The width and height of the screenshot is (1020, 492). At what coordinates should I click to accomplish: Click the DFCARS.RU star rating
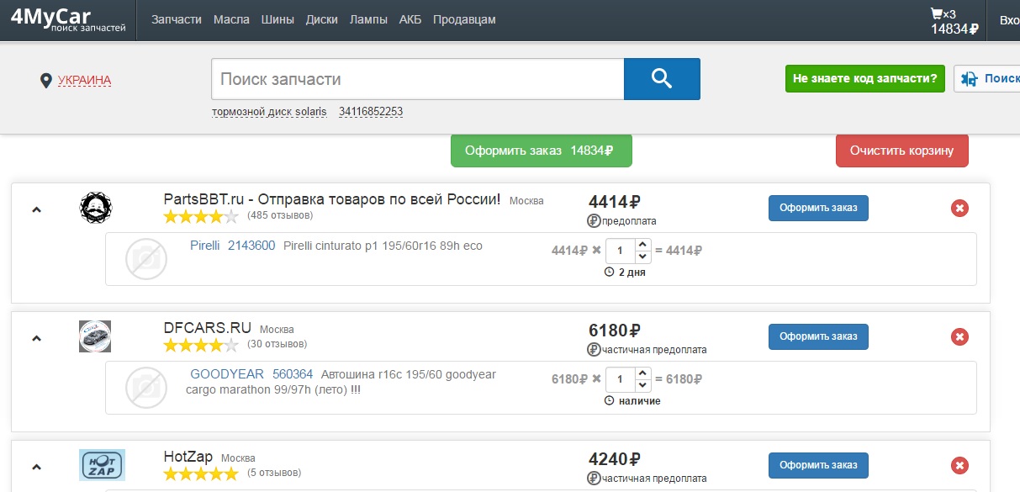[x=201, y=345]
